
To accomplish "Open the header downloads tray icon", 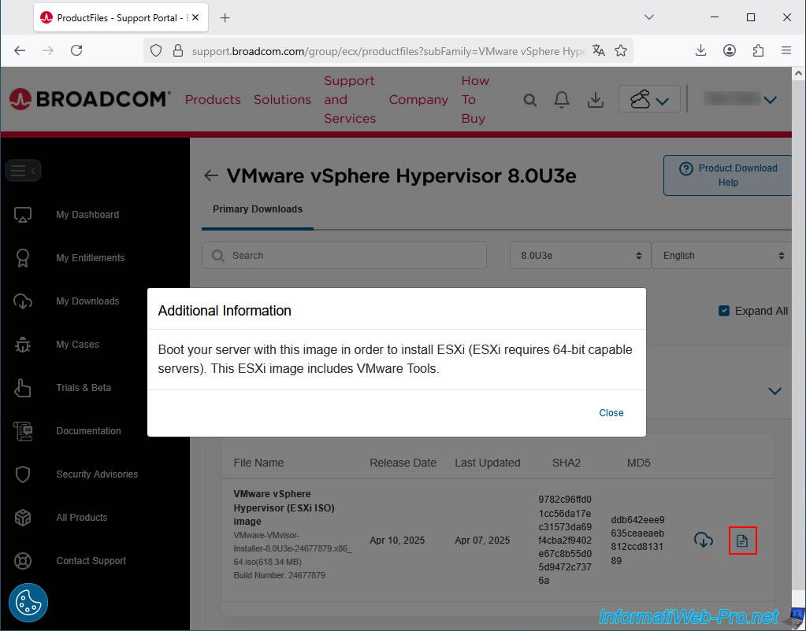I will click(596, 100).
